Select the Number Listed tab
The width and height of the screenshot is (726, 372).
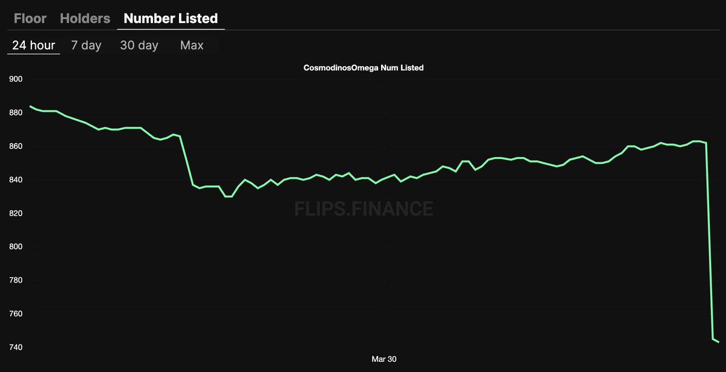[x=171, y=18]
